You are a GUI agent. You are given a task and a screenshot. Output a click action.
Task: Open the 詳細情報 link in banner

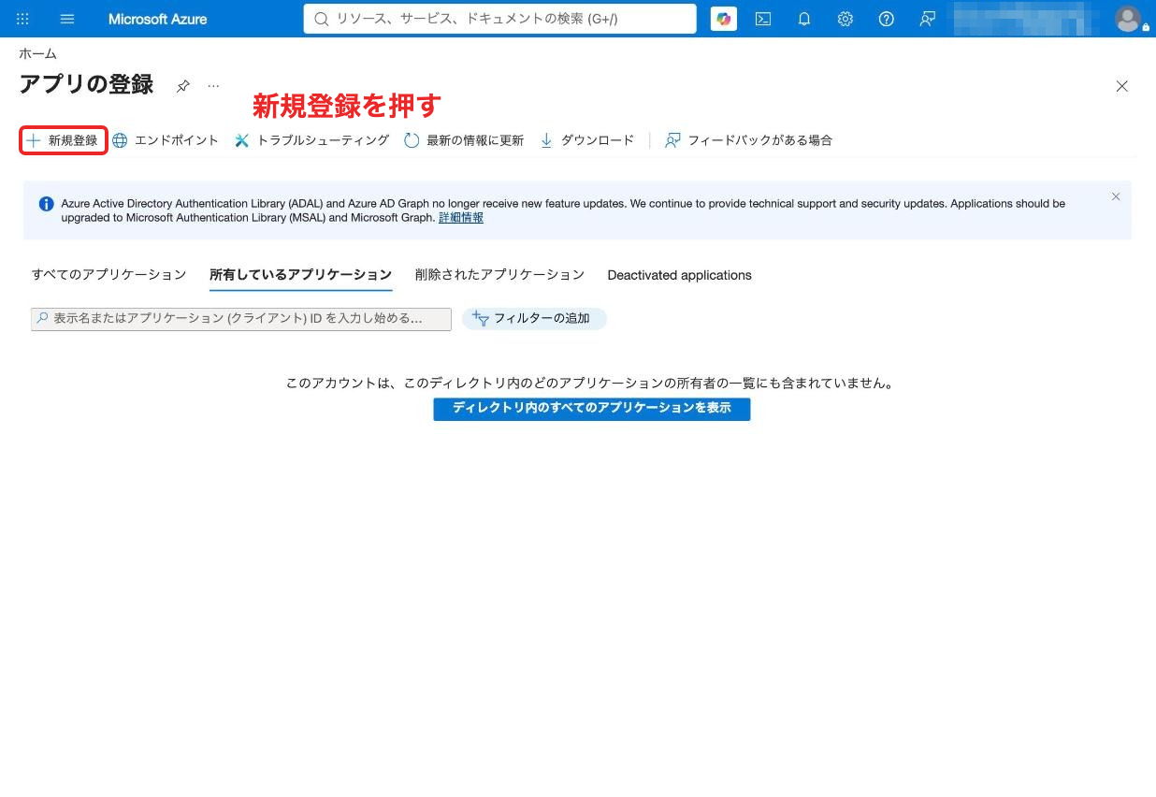click(x=461, y=218)
